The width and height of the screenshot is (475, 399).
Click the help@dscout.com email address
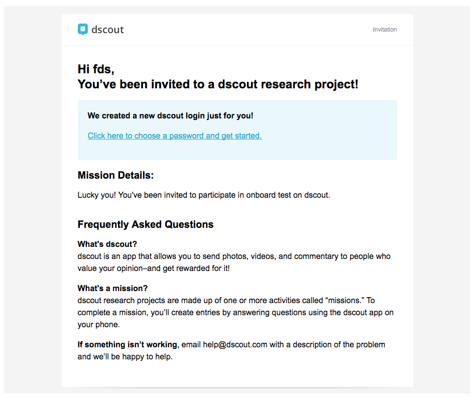(x=235, y=344)
